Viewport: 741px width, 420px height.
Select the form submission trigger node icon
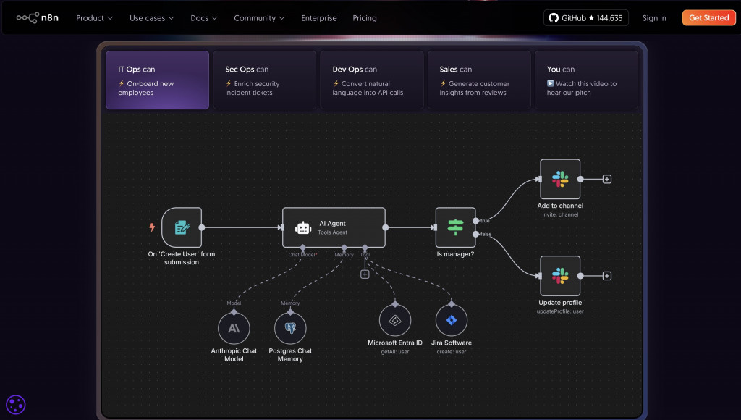(x=182, y=227)
